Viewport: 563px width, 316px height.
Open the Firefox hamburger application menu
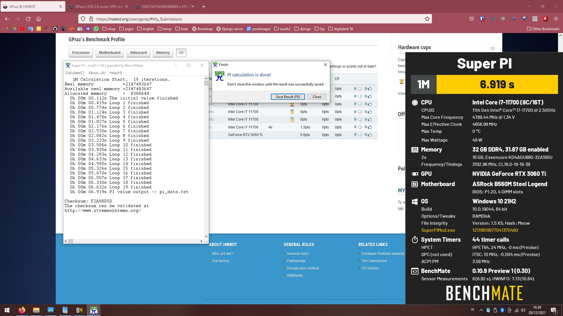coord(556,19)
